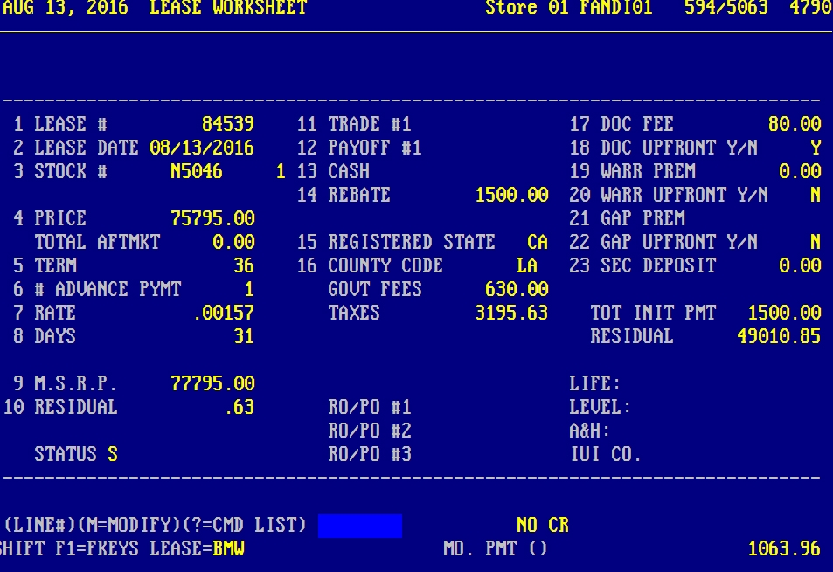The image size is (833, 572).
Task: Click the # ADVANCE PYMT value 1
Action: point(249,289)
